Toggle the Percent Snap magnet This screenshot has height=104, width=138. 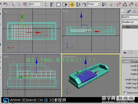[x=131, y=4]
